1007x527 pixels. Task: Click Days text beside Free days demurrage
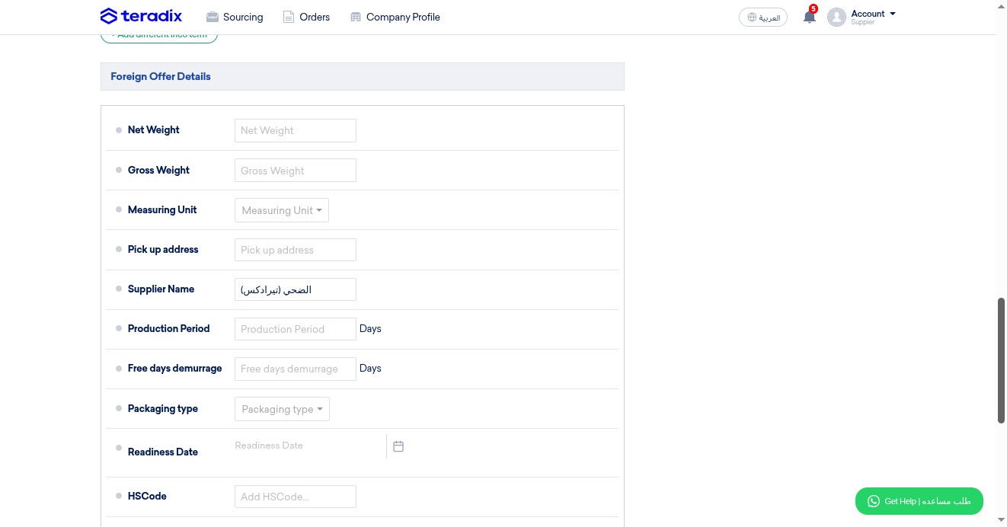click(x=370, y=369)
